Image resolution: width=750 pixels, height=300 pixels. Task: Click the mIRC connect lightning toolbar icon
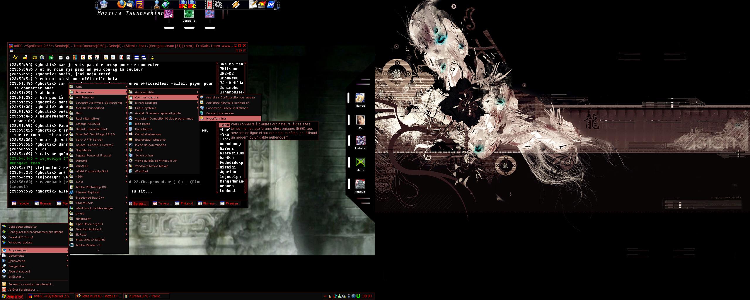pos(15,57)
